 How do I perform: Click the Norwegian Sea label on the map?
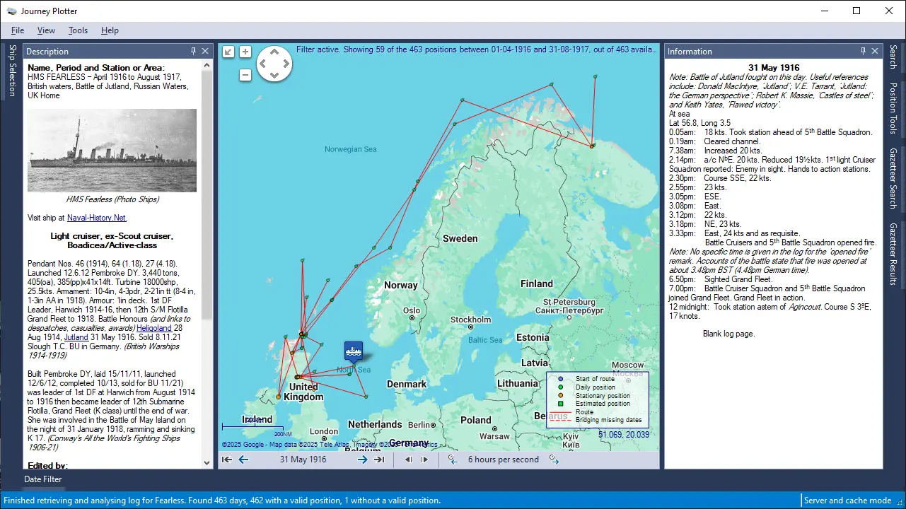point(351,149)
